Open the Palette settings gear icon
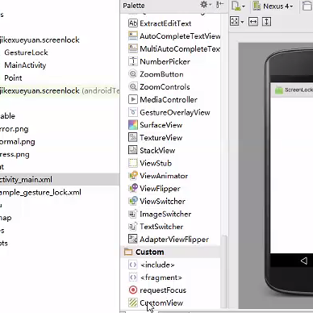The height and width of the screenshot is (313, 313). 204,5
